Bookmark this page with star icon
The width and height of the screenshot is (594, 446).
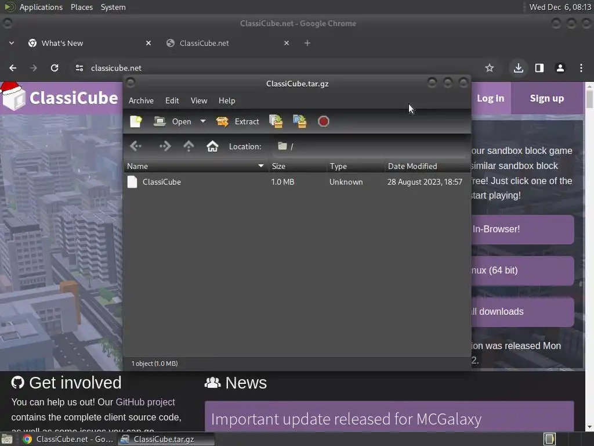pos(490,68)
